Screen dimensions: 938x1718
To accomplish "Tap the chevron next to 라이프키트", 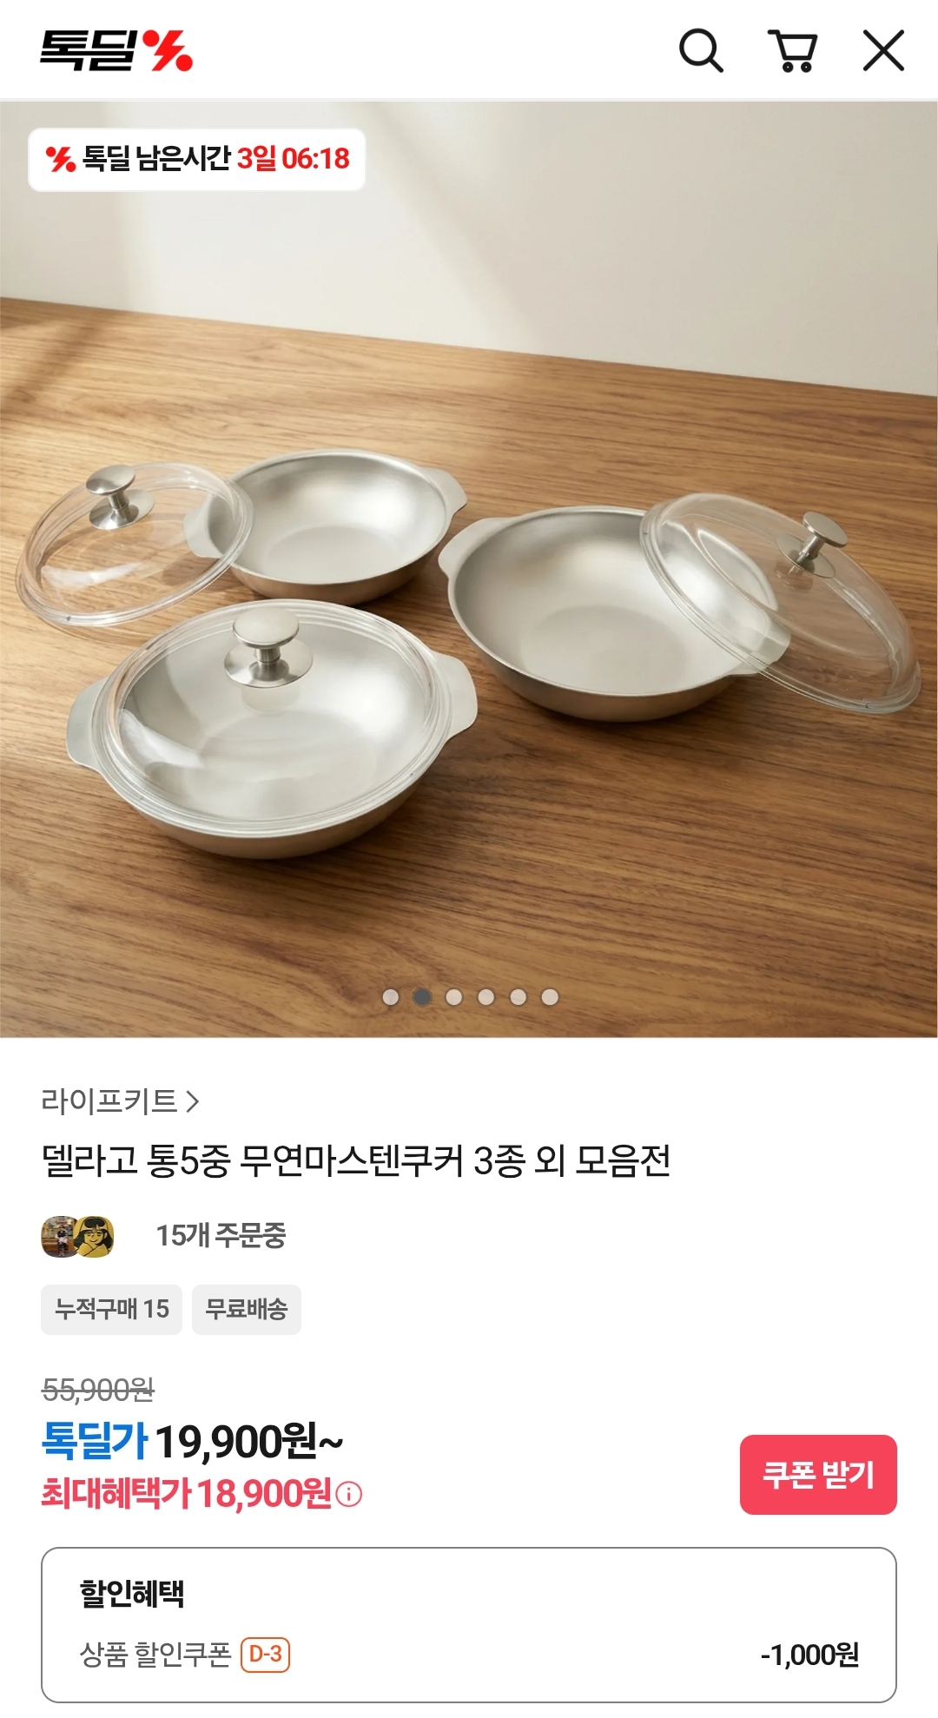I will pyautogui.click(x=193, y=1101).
